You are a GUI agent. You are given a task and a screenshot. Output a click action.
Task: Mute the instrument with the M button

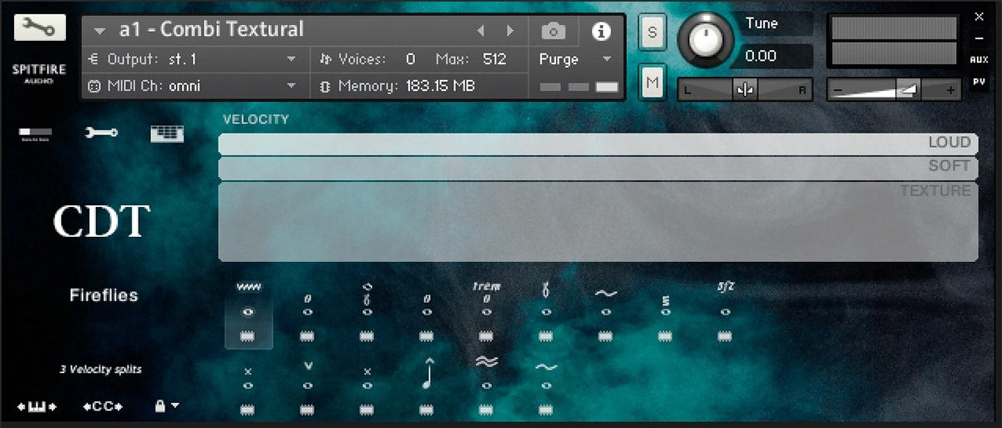[652, 82]
